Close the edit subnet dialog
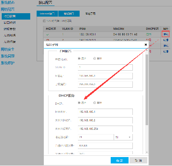This screenshot has height=166, width=172. click(146, 45)
